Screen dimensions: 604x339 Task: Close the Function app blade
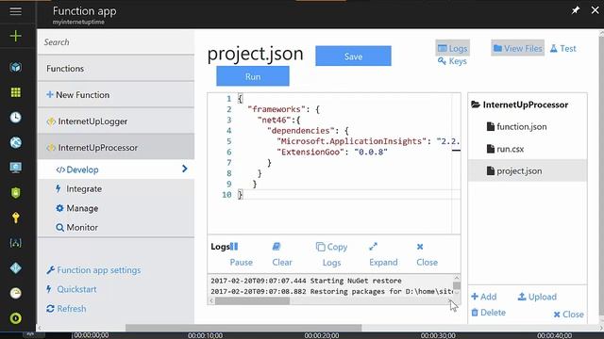(595, 10)
